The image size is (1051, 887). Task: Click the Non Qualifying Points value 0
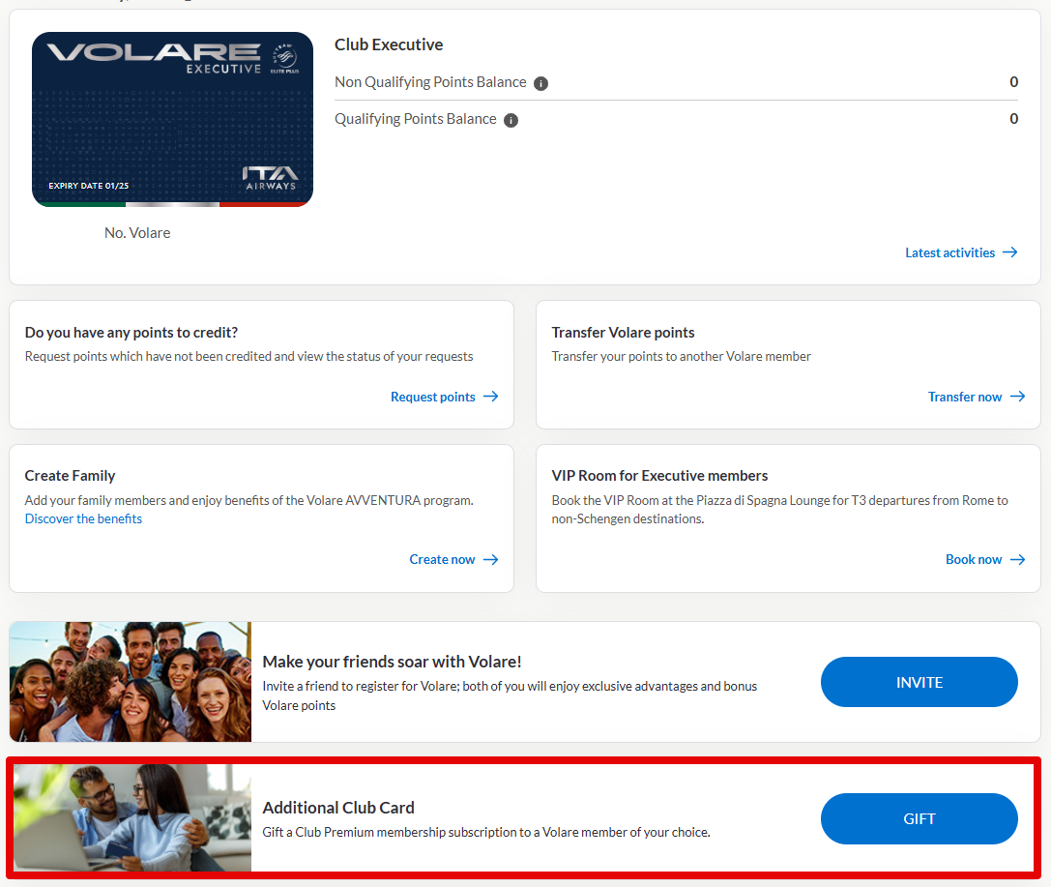[x=1013, y=82]
